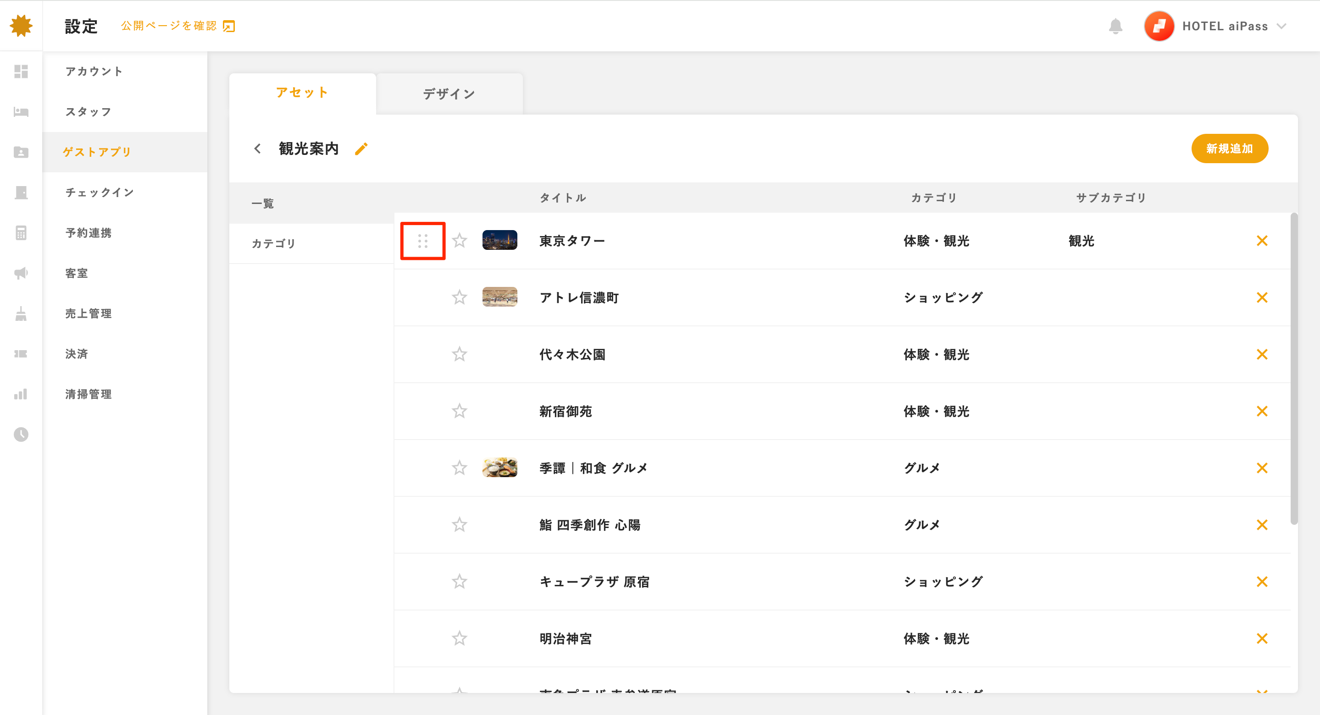Delete the アトレ信濃町 row
The image size is (1320, 715).
1262,297
